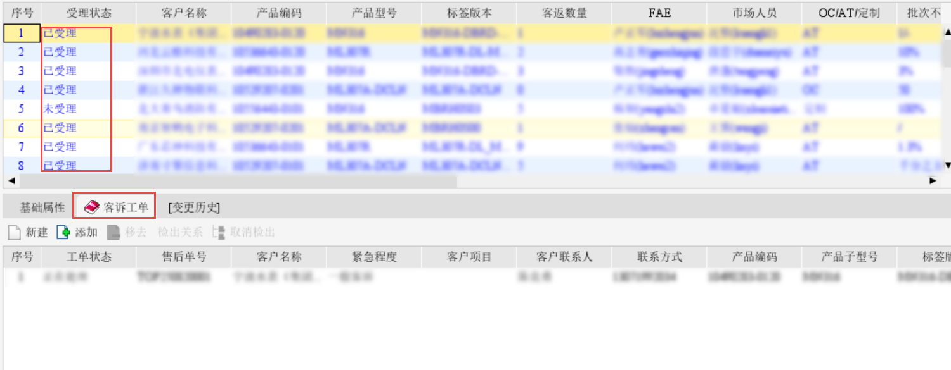Viewport: 951px width, 370px height.
Task: Click the 标签版本 column header
Action: (469, 13)
